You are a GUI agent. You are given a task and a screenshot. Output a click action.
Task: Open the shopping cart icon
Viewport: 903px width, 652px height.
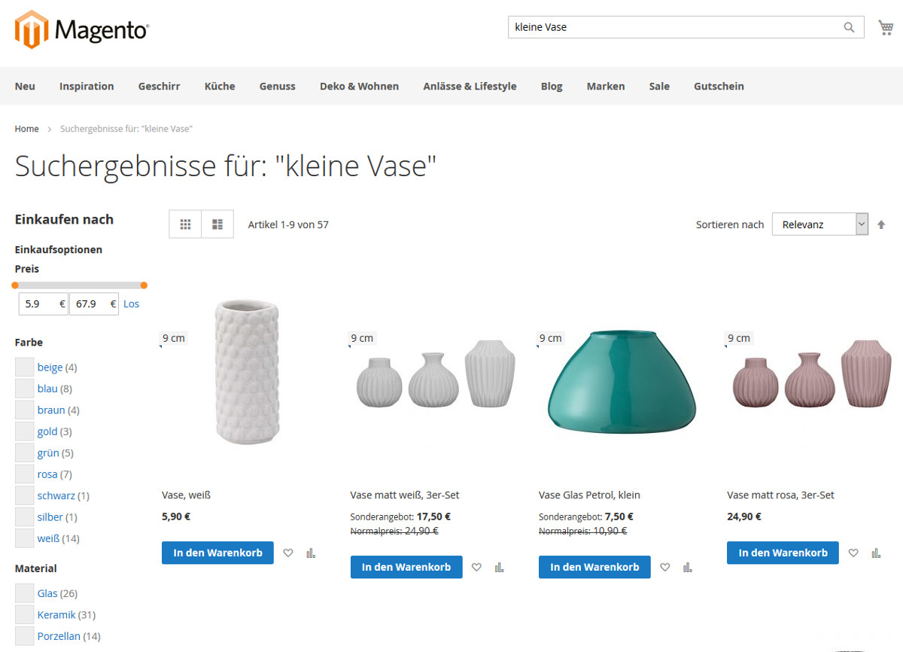[x=886, y=28]
